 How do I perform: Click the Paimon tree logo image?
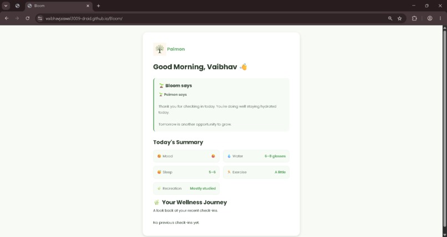pos(160,49)
